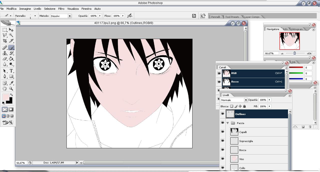Collapse the Faccia layer group
Screen dimensions: 320x172
pyautogui.click(x=227, y=123)
